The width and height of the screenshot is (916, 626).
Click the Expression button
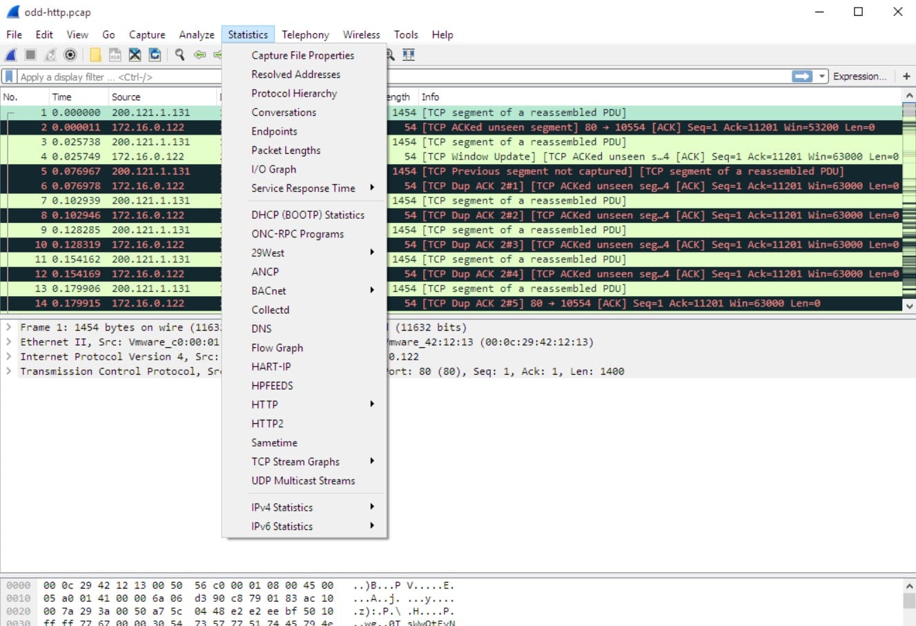click(859, 76)
